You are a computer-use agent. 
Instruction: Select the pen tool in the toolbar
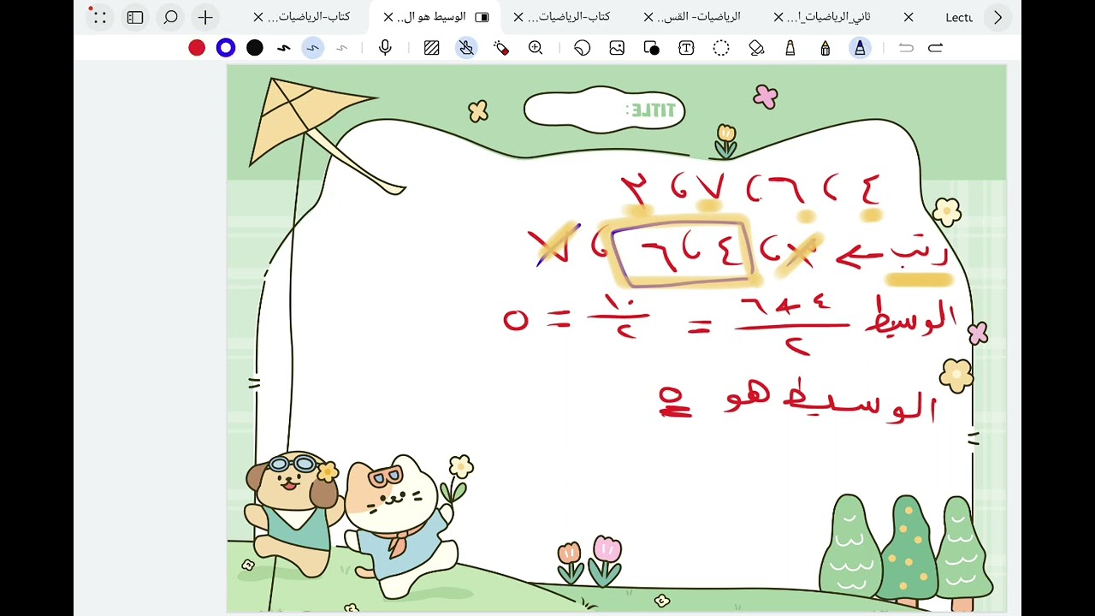[860, 48]
